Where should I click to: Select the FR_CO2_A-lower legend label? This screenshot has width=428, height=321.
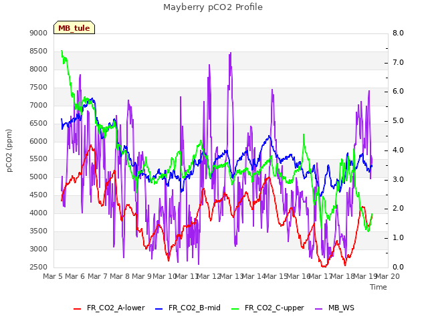(116, 308)
